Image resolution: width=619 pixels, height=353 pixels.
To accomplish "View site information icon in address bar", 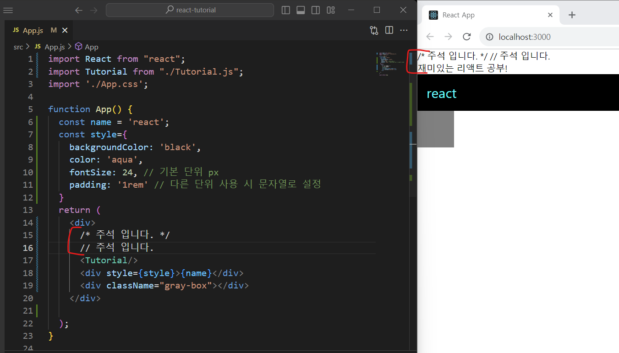I will [x=489, y=37].
